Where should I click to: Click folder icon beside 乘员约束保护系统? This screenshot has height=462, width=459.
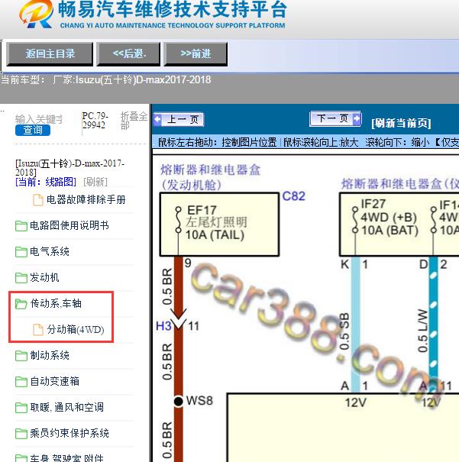21,434
